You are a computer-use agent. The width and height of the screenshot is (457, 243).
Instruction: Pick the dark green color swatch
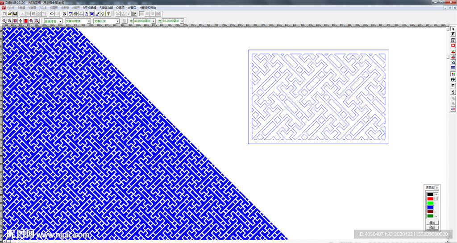click(x=430, y=216)
